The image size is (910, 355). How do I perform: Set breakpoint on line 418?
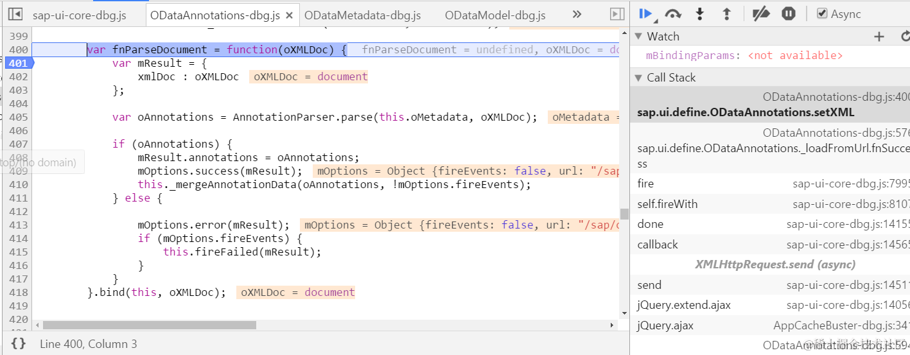[19, 292]
